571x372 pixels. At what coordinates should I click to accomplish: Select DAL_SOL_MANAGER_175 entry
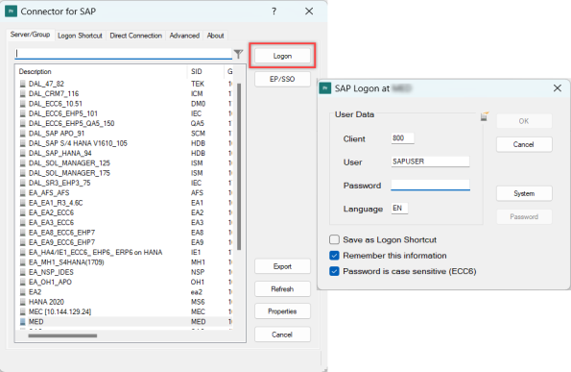126,173
